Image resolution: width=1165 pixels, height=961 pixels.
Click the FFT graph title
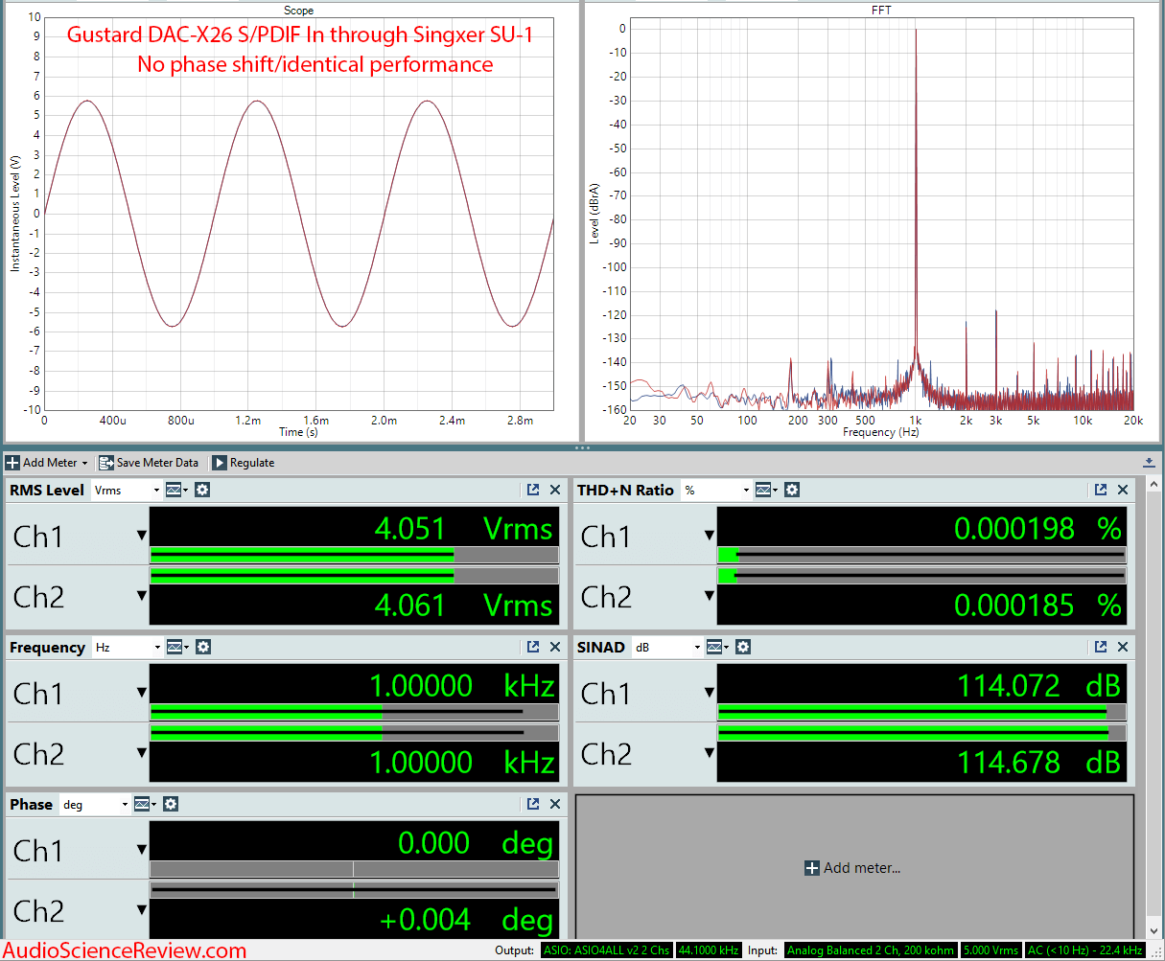(x=881, y=11)
